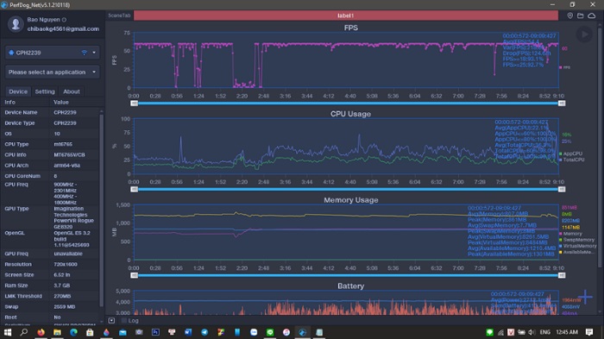Launch Firefox from the taskbar

pyautogui.click(x=41, y=332)
